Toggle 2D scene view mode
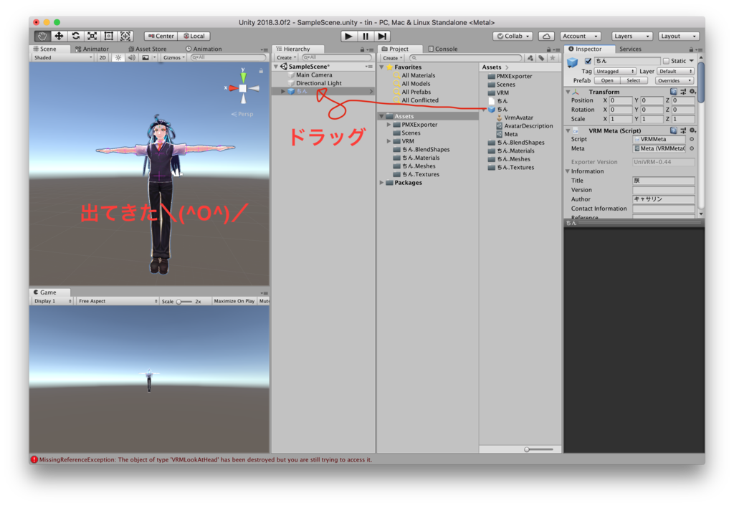Screen dimensions: 734x506 click(103, 57)
